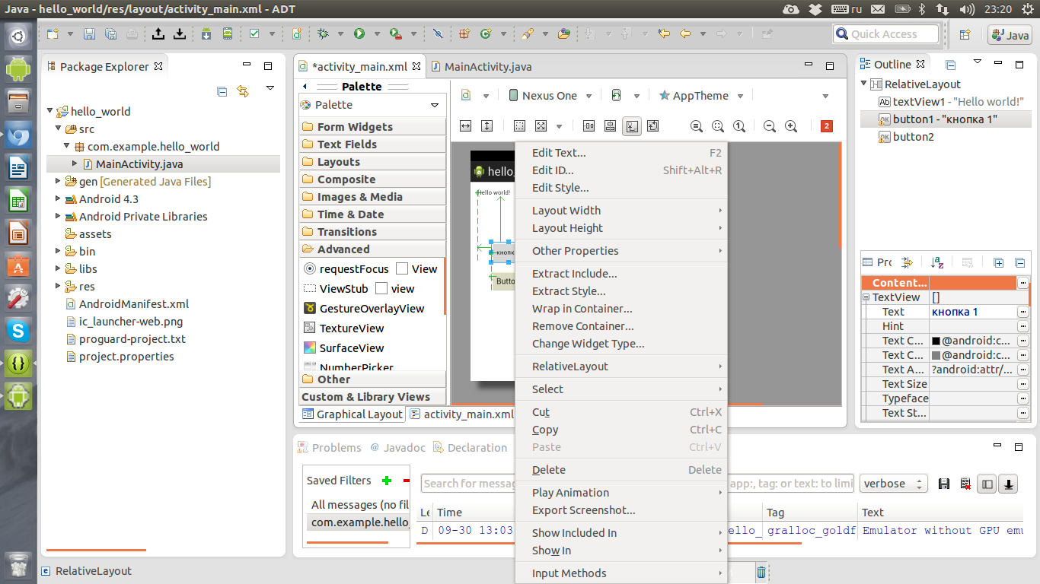The height and width of the screenshot is (584, 1040).
Task: Toggle fill height icon in layout toolbar
Action: (x=487, y=126)
